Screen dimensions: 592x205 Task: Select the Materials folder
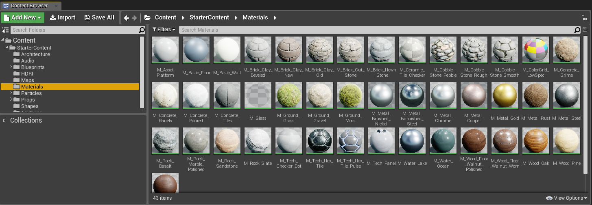coord(70,86)
